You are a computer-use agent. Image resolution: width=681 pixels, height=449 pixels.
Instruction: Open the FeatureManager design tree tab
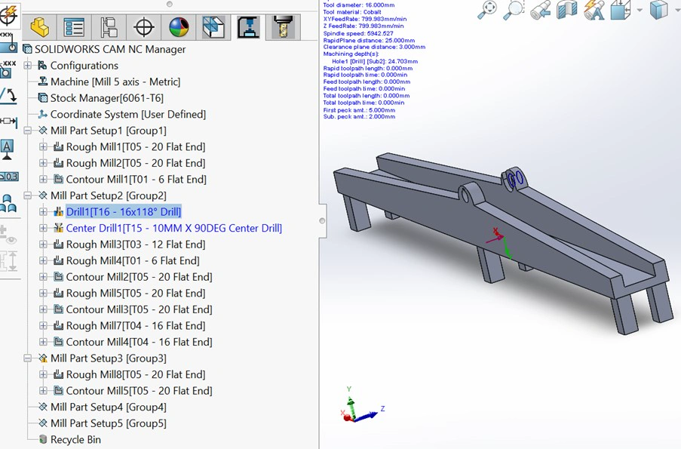click(x=39, y=27)
